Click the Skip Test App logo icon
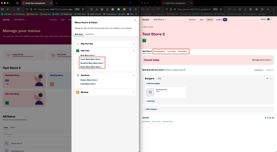This screenshot has height=152, width=277. pyautogui.click(x=78, y=44)
